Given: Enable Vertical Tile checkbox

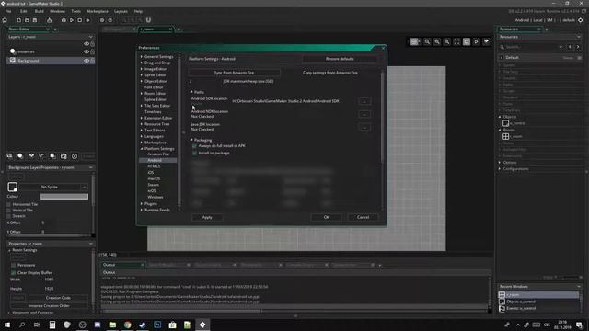Looking at the screenshot, I should click(8, 211).
